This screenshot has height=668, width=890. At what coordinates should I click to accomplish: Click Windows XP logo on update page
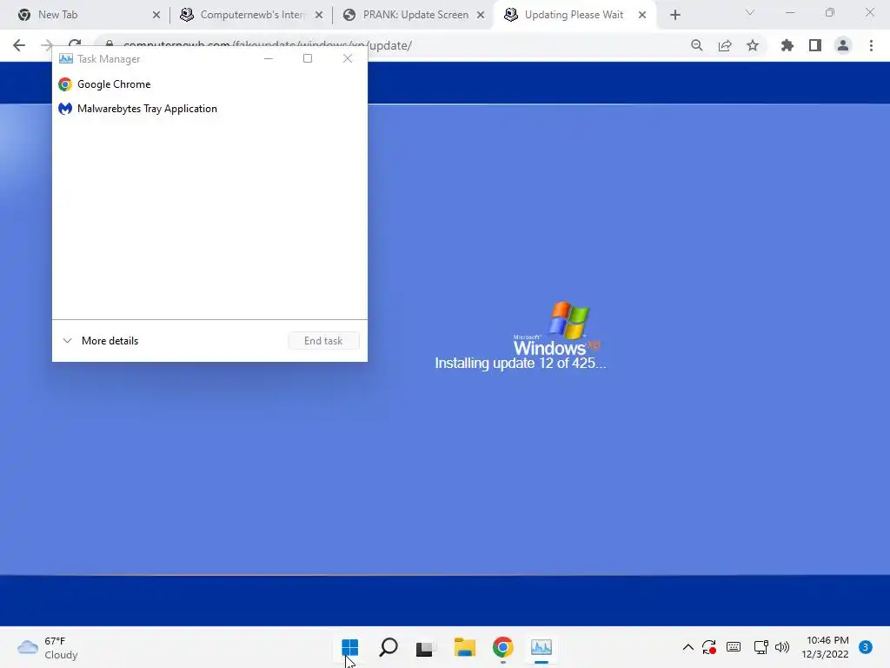(x=557, y=328)
